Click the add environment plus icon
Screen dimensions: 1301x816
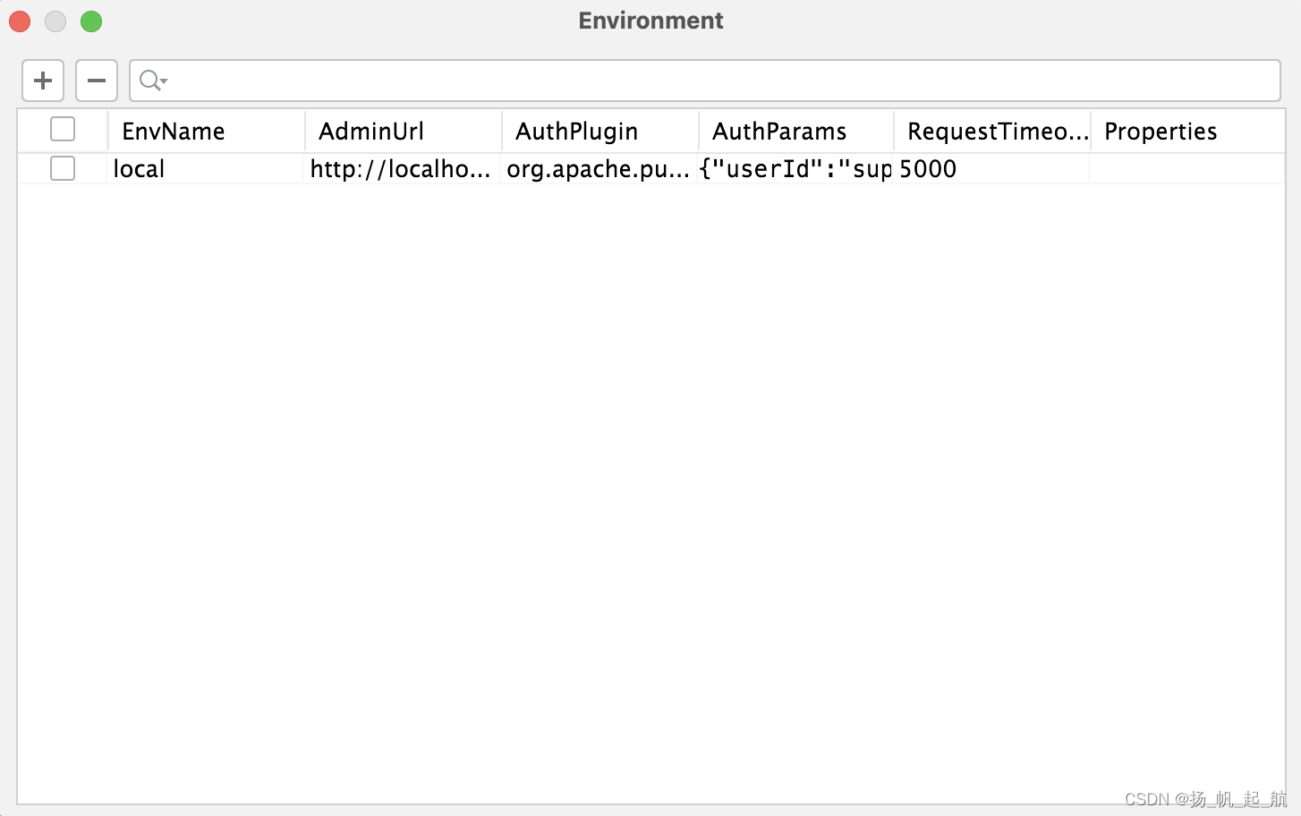[42, 80]
